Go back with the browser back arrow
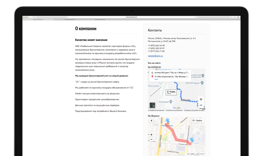This screenshot has height=156, width=262. (x=29, y=17)
